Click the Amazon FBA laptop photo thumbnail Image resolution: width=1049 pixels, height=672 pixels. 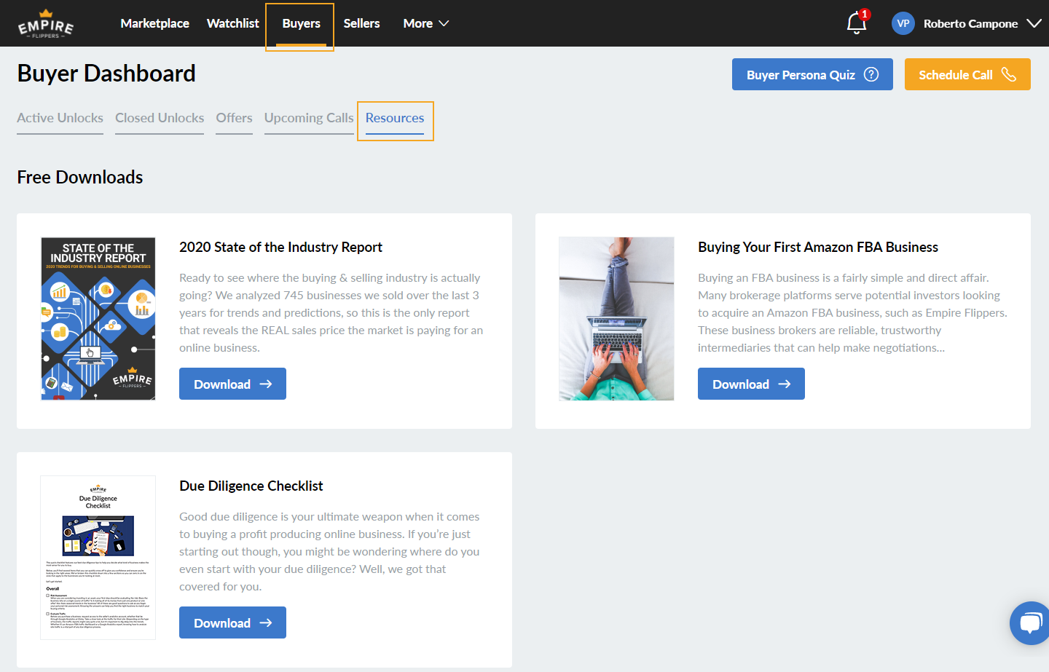[616, 319]
